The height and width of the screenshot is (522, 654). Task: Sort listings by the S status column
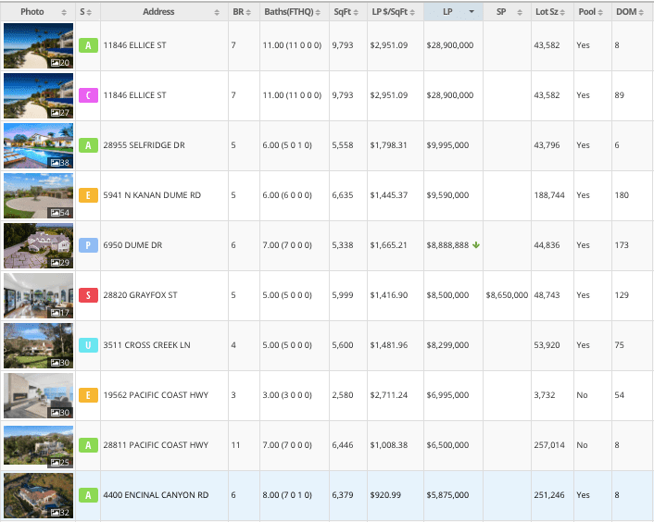(x=88, y=12)
